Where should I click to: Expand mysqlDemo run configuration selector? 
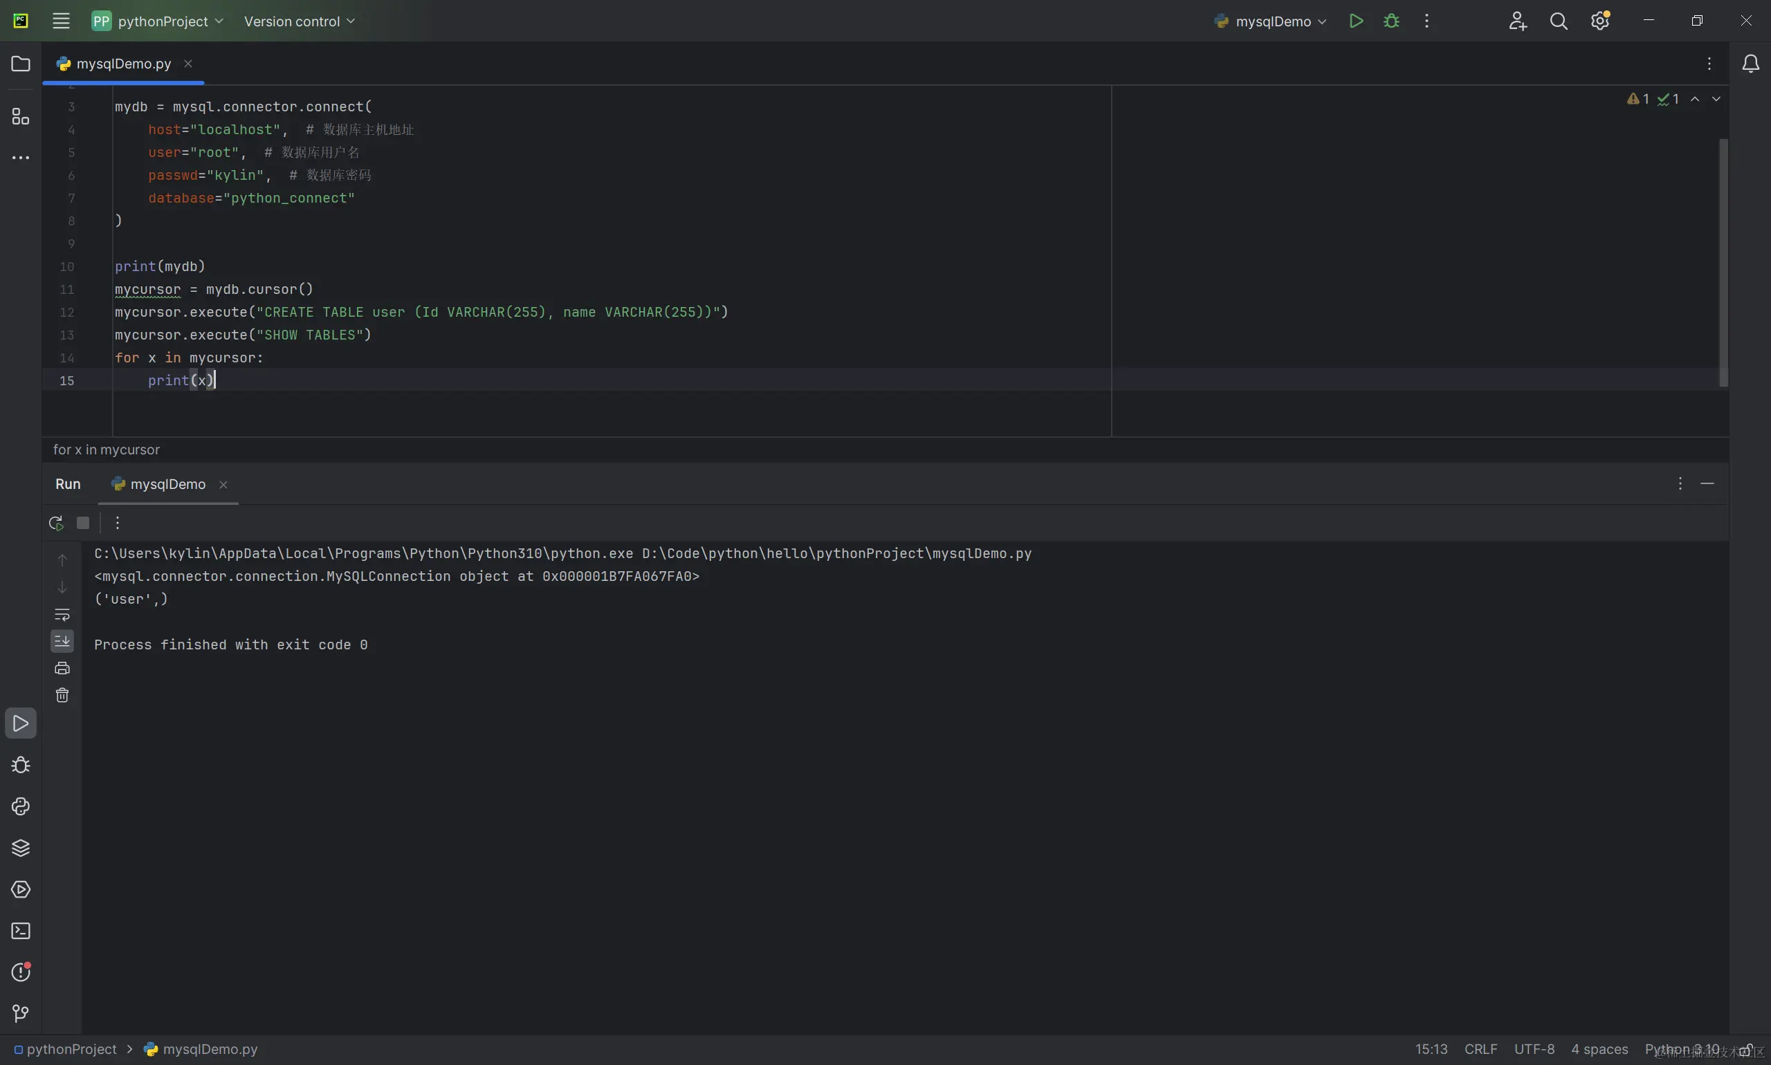pos(1272,21)
